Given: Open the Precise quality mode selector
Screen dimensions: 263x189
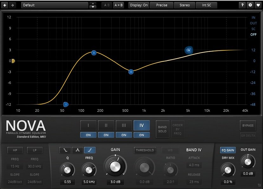Looking at the screenshot, I should tap(162, 5).
